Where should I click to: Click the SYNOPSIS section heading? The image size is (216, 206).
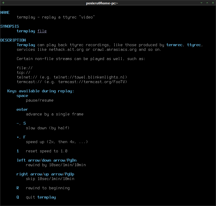click(x=10, y=26)
